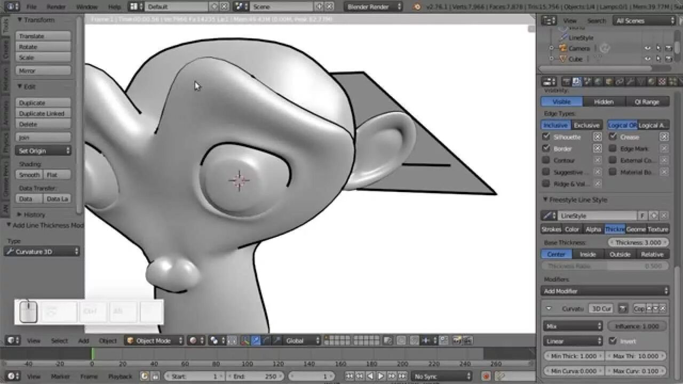This screenshot has width=683, height=384.
Task: Open the Curvature 3D type dropdown
Action: coord(42,251)
